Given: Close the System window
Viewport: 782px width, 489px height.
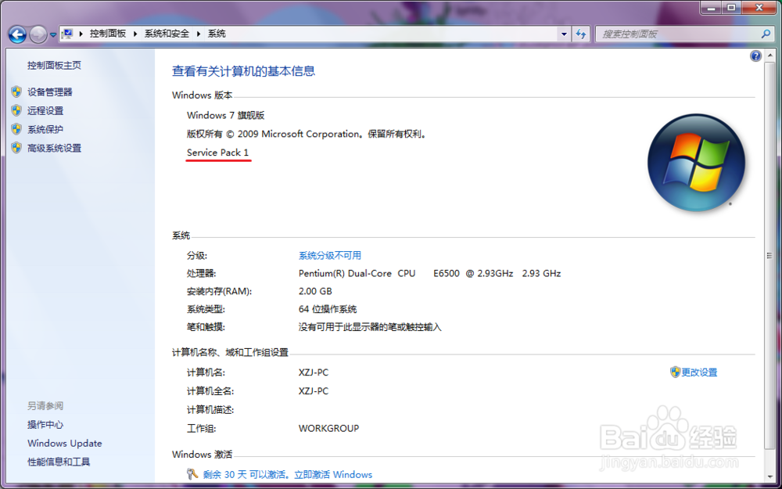Looking at the screenshot, I should pos(759,8).
